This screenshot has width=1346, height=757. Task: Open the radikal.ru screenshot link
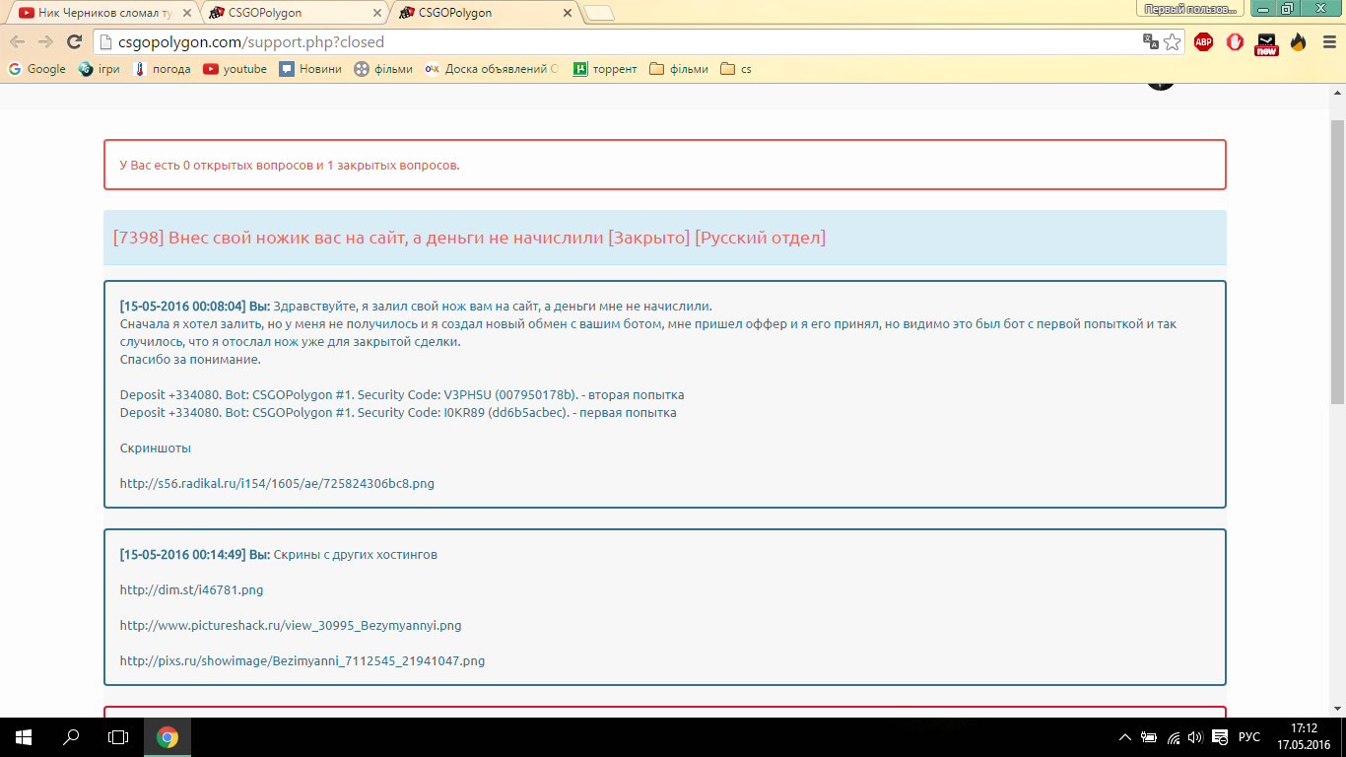(277, 484)
